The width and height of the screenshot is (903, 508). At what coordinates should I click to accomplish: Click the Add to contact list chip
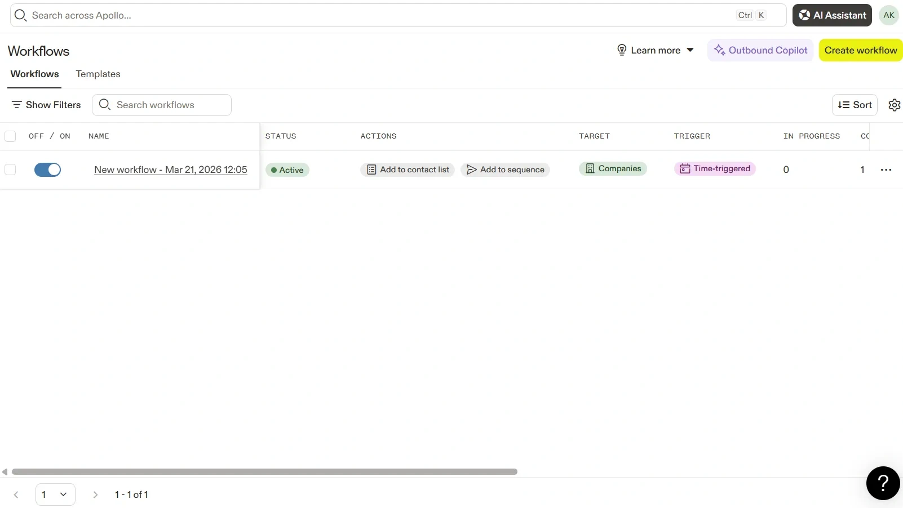coord(408,170)
